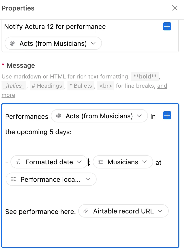This screenshot has height=250, width=184.
Task: Open the Musicians token dropdown arrow
Action: pyautogui.click(x=144, y=162)
